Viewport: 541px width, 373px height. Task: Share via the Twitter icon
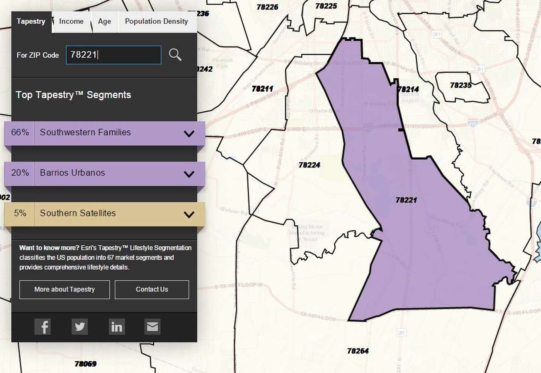(x=80, y=326)
